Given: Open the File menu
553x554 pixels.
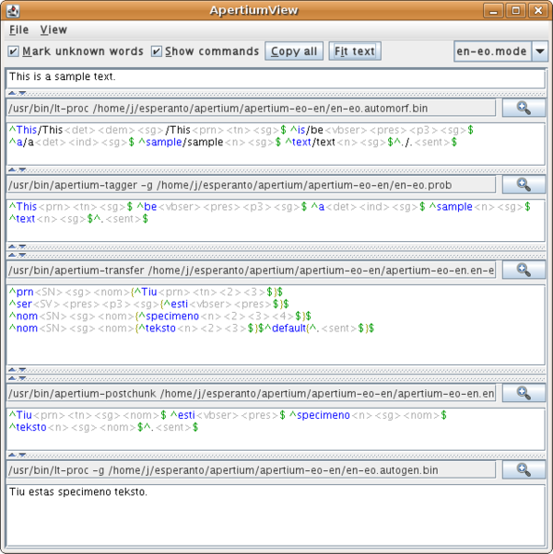Looking at the screenshot, I should pos(18,30).
